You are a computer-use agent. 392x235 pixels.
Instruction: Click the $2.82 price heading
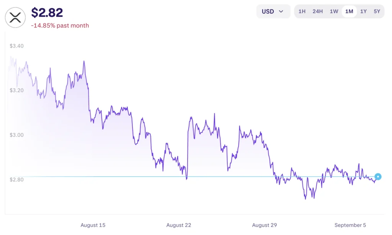[47, 12]
